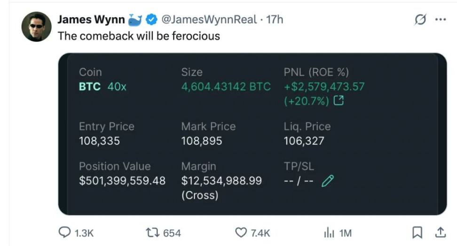Click the whale emoji beside the name
This screenshot has width=457, height=246.
tap(135, 20)
